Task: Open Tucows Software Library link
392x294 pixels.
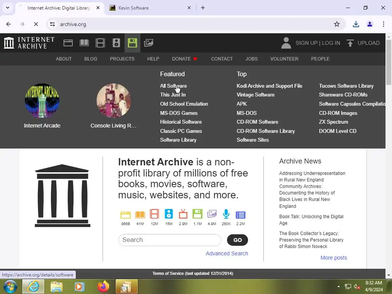Action: point(346,86)
